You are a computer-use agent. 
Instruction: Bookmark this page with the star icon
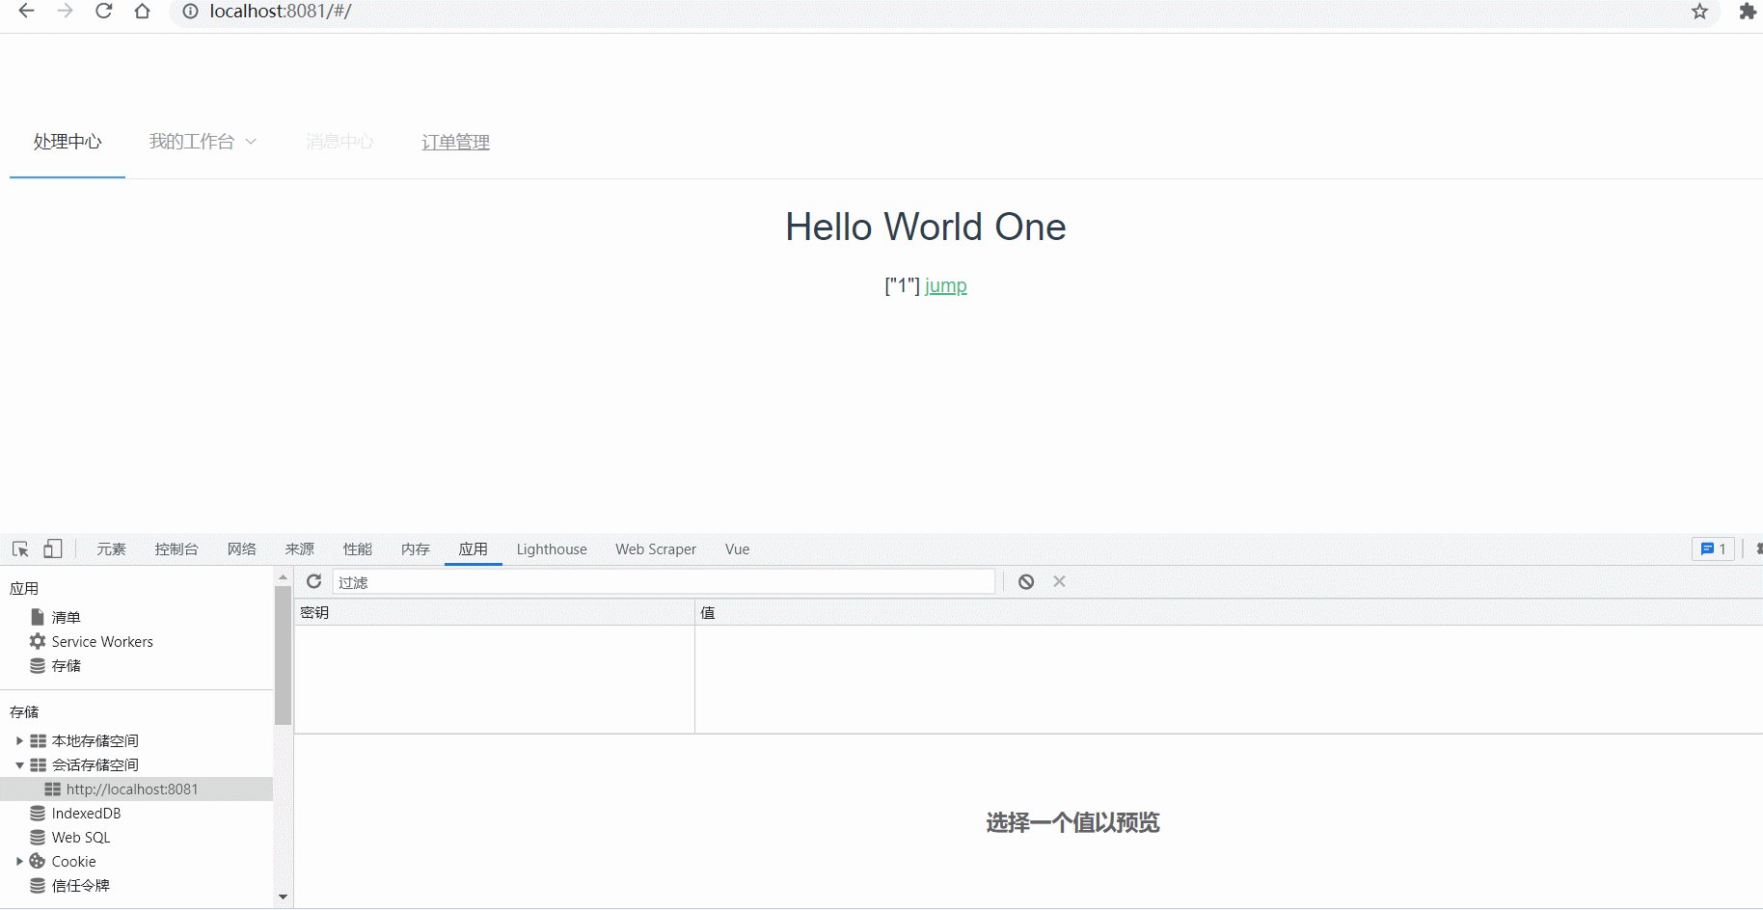pyautogui.click(x=1699, y=12)
